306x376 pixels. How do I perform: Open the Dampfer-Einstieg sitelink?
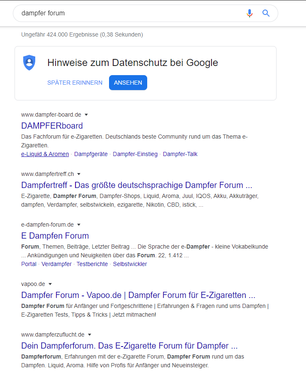pyautogui.click(x=135, y=154)
